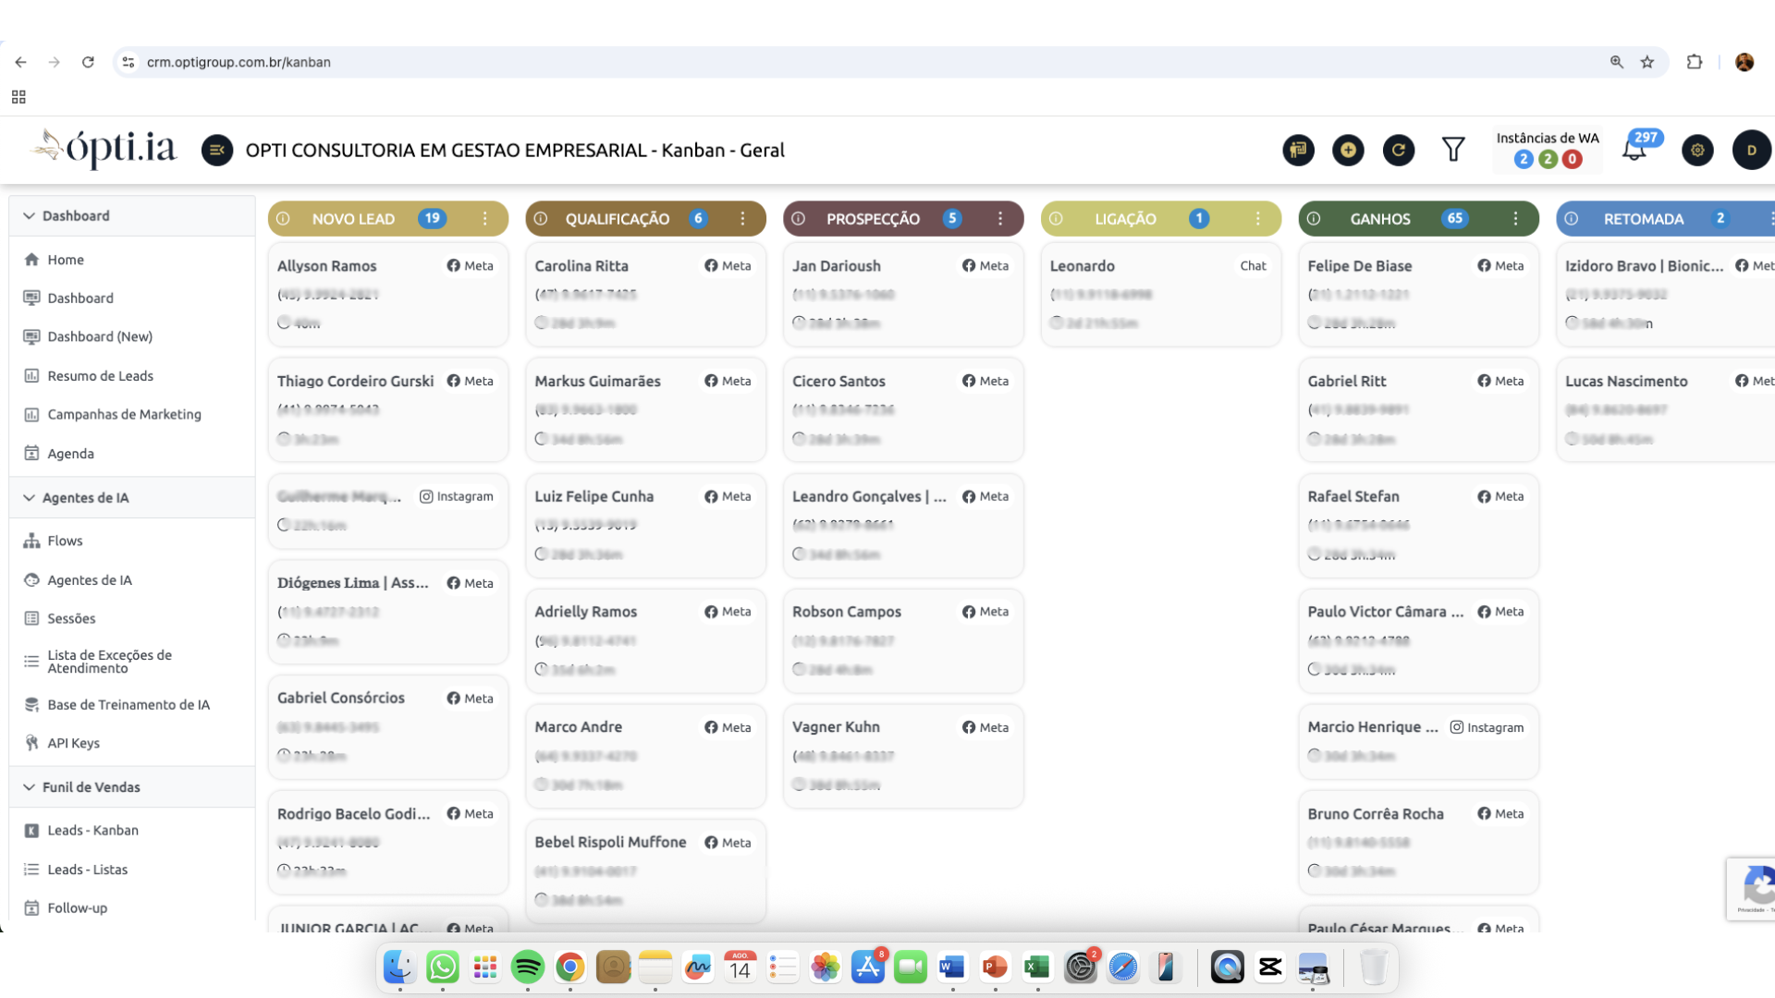Click the red WA instances badge

tap(1572, 159)
